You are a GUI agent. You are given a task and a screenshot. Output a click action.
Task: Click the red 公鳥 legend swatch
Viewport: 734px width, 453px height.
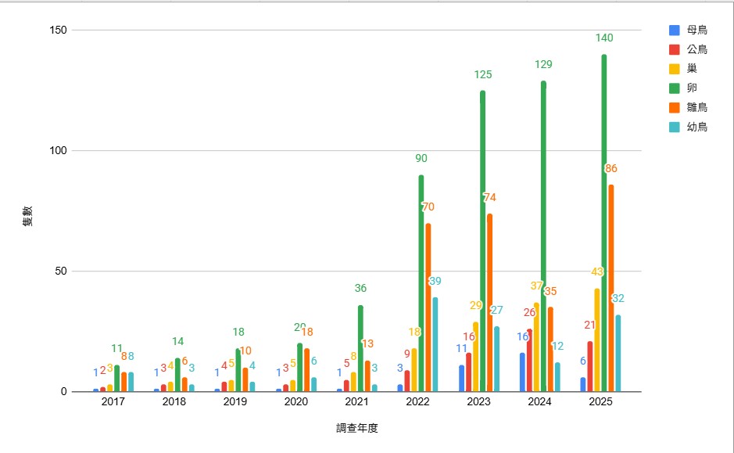pyautogui.click(x=674, y=49)
